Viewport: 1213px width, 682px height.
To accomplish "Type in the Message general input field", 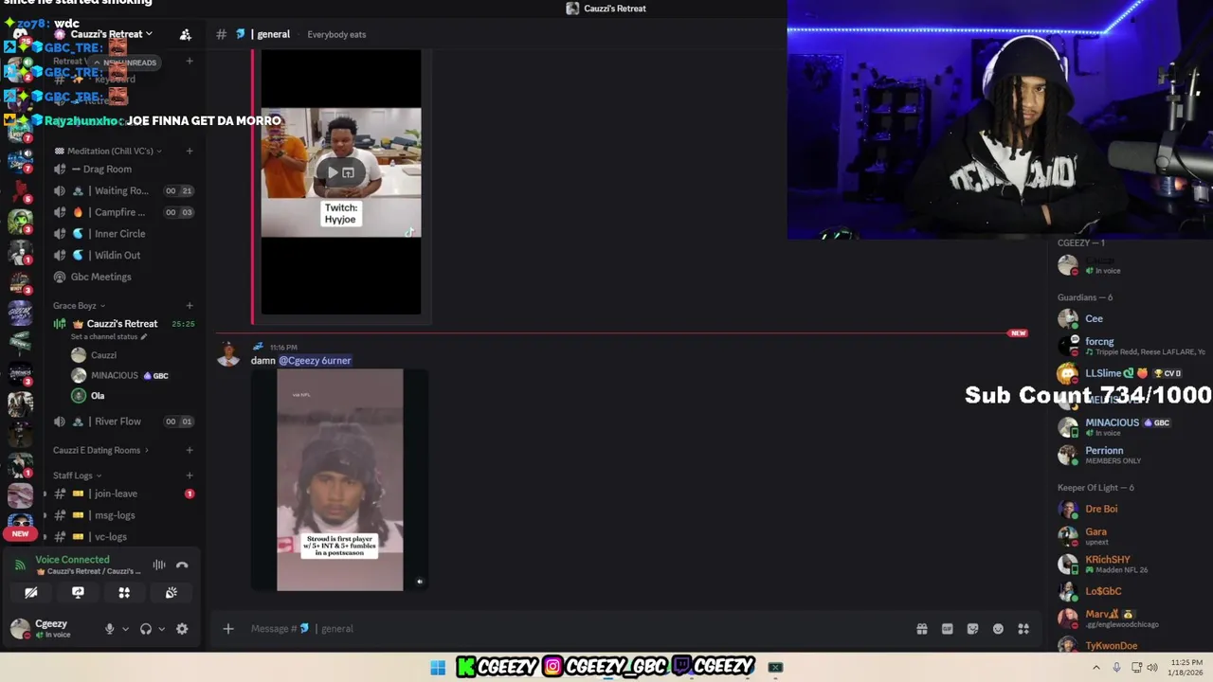I will tap(578, 629).
